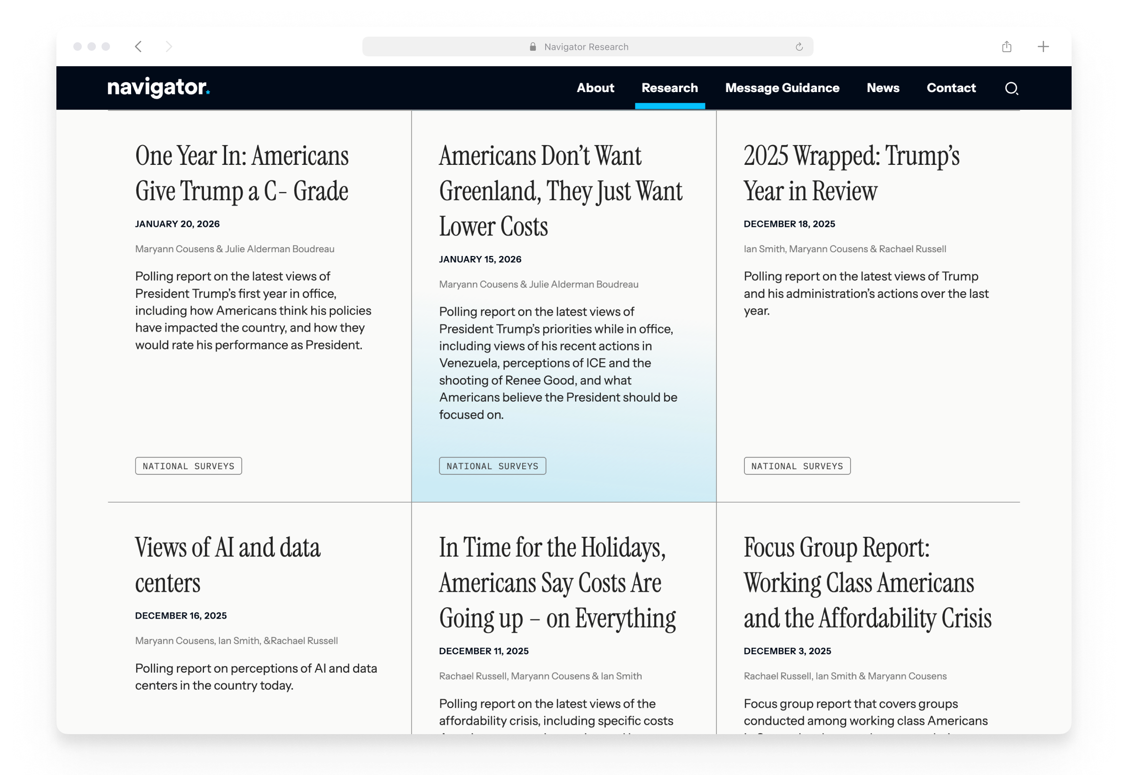Image resolution: width=1128 pixels, height=775 pixels.
Task: Read '2025 Wrapped: Trump's Year in Review'
Action: (x=851, y=173)
